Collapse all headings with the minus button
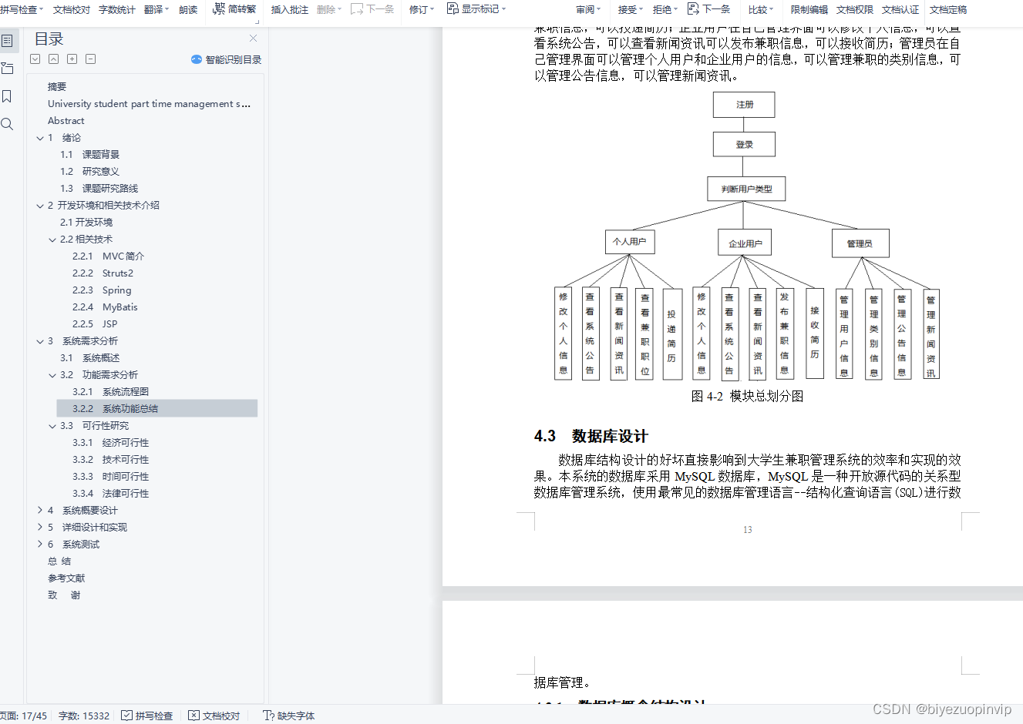Image resolution: width=1023 pixels, height=724 pixels. click(90, 59)
